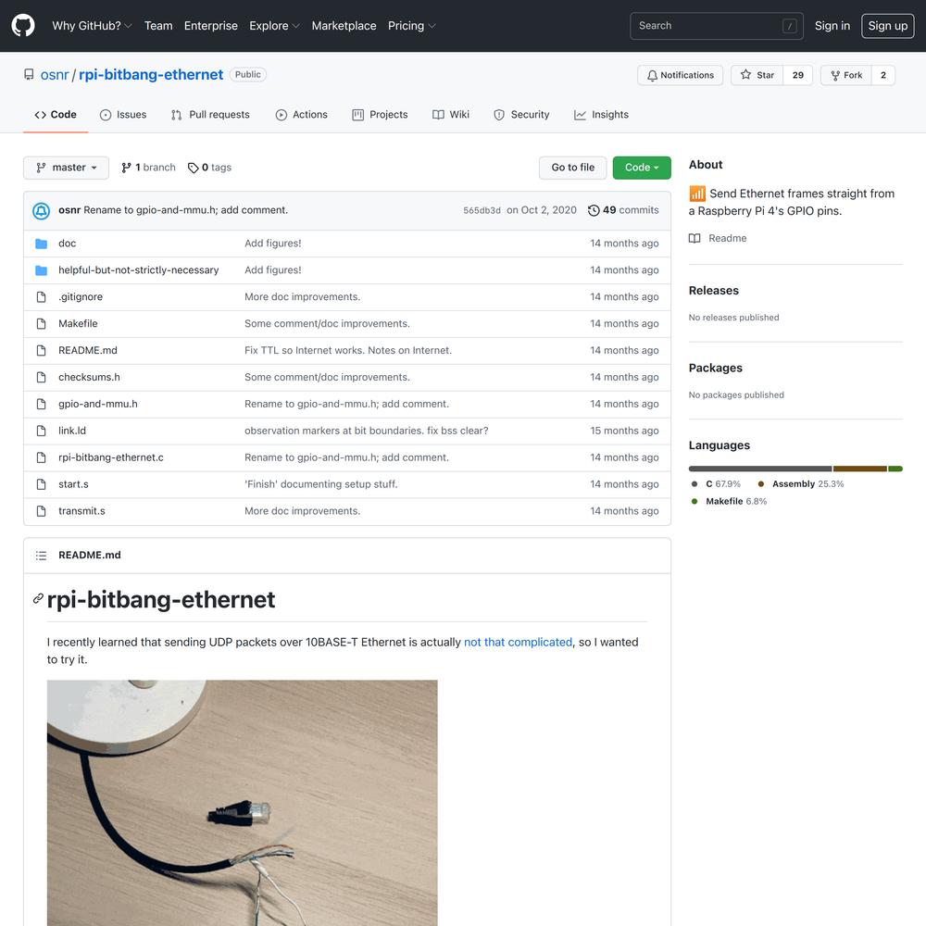926x926 pixels.
Task: Click the Readme book icon in About
Action: pos(694,238)
